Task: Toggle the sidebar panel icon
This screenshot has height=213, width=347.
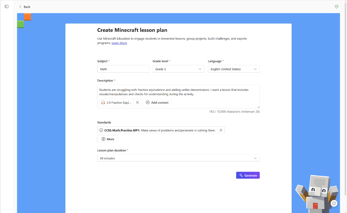Action: tap(7, 6)
